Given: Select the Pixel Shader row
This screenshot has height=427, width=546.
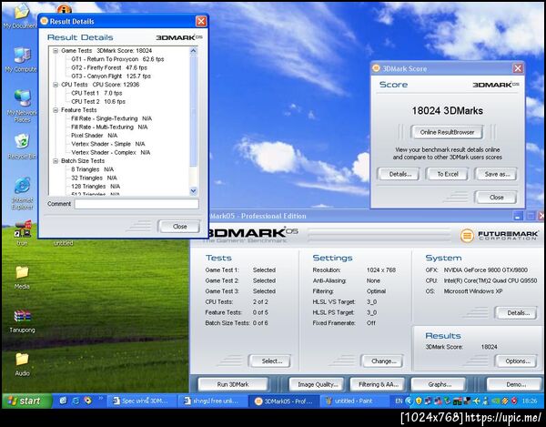Looking at the screenshot, I should click(x=94, y=136).
